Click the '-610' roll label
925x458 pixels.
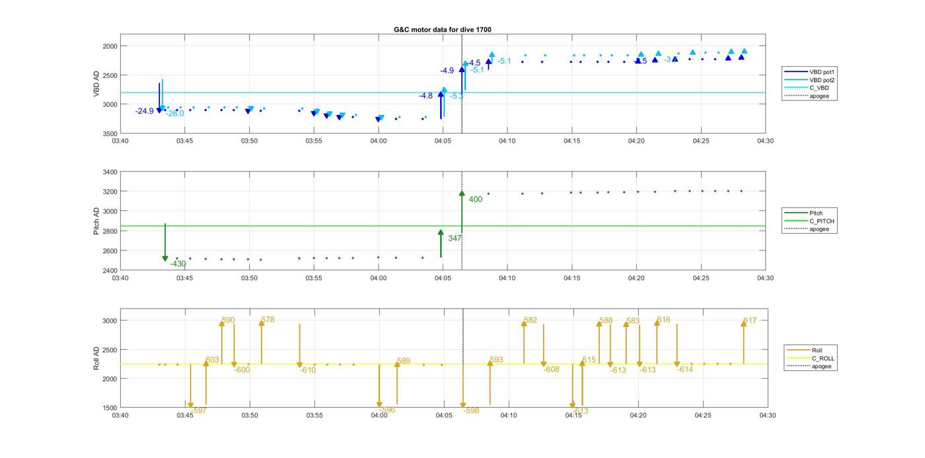(x=308, y=370)
